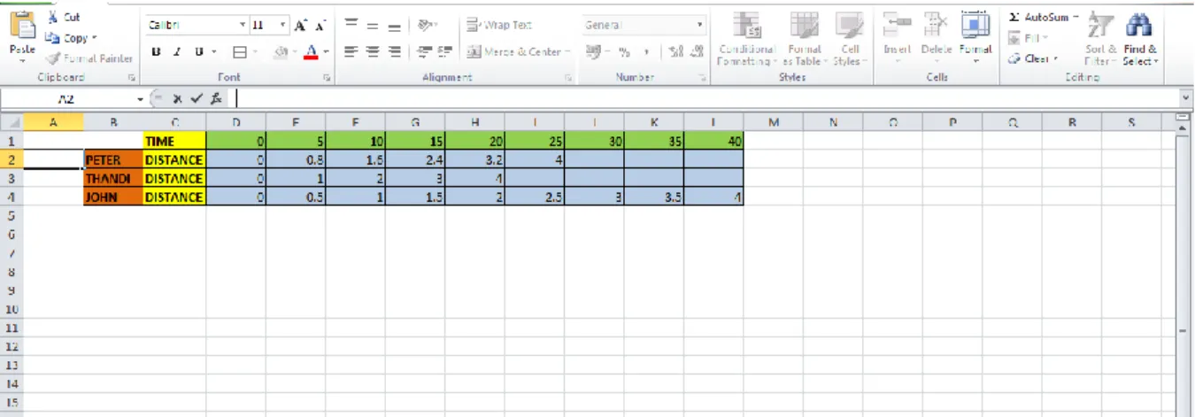Click Merge & Center

coord(517,52)
